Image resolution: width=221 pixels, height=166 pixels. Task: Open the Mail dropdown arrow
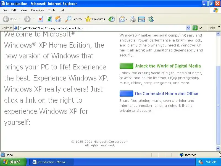click(127, 19)
